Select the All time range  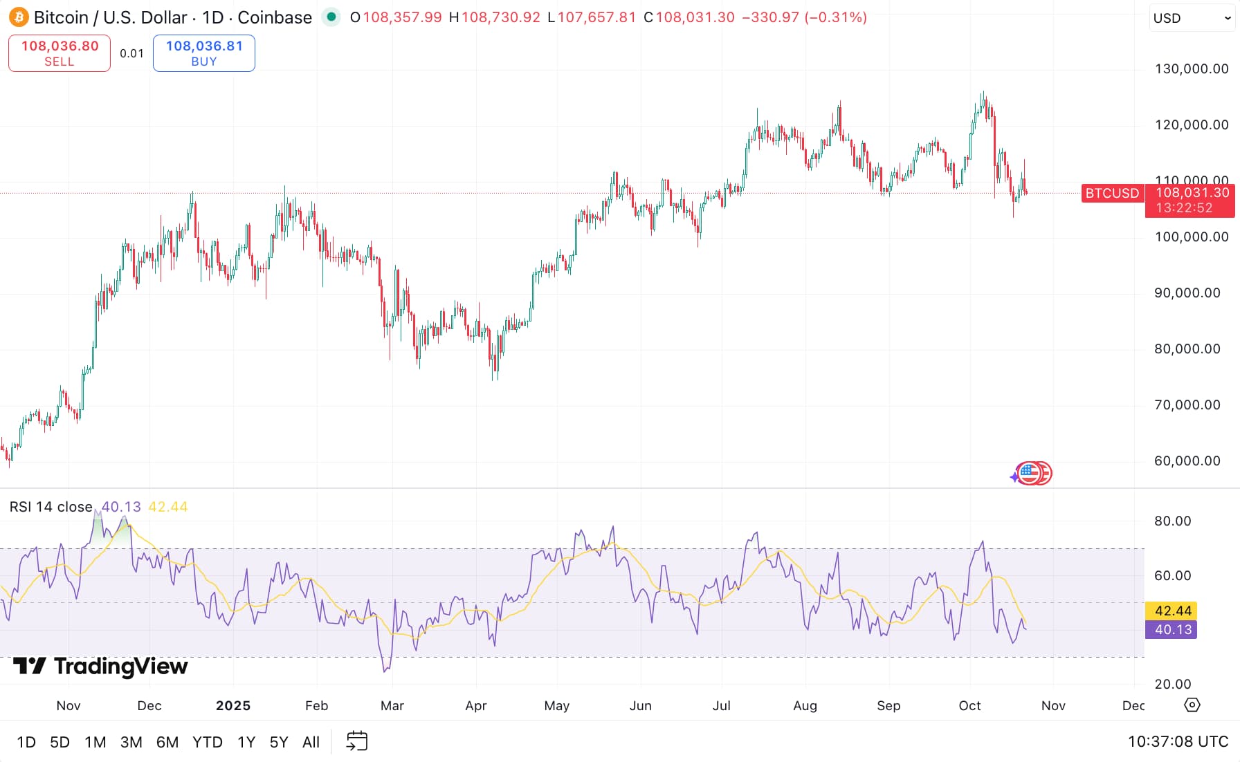coord(311,742)
